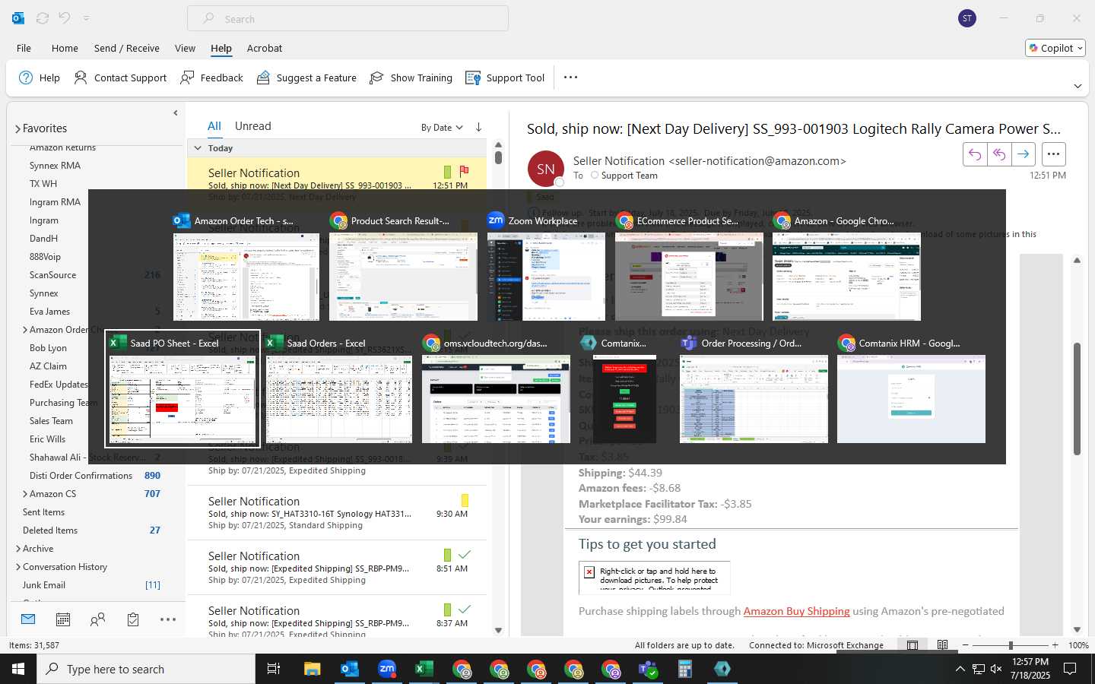Show Unread messages filter
1095x684 pixels.
pyautogui.click(x=253, y=126)
